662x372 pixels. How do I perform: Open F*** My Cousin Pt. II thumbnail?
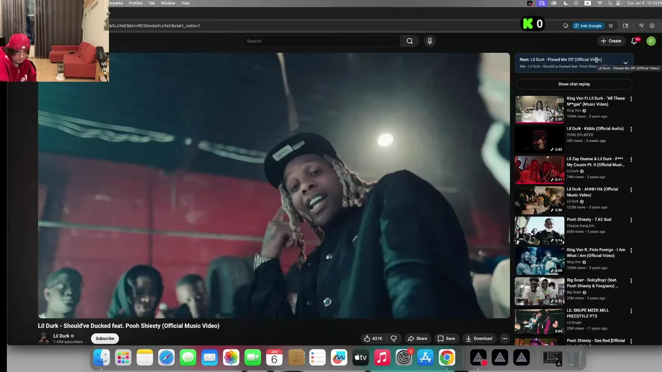(539, 169)
